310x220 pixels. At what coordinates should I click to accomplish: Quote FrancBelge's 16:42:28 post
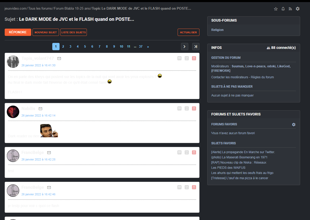coord(179,152)
